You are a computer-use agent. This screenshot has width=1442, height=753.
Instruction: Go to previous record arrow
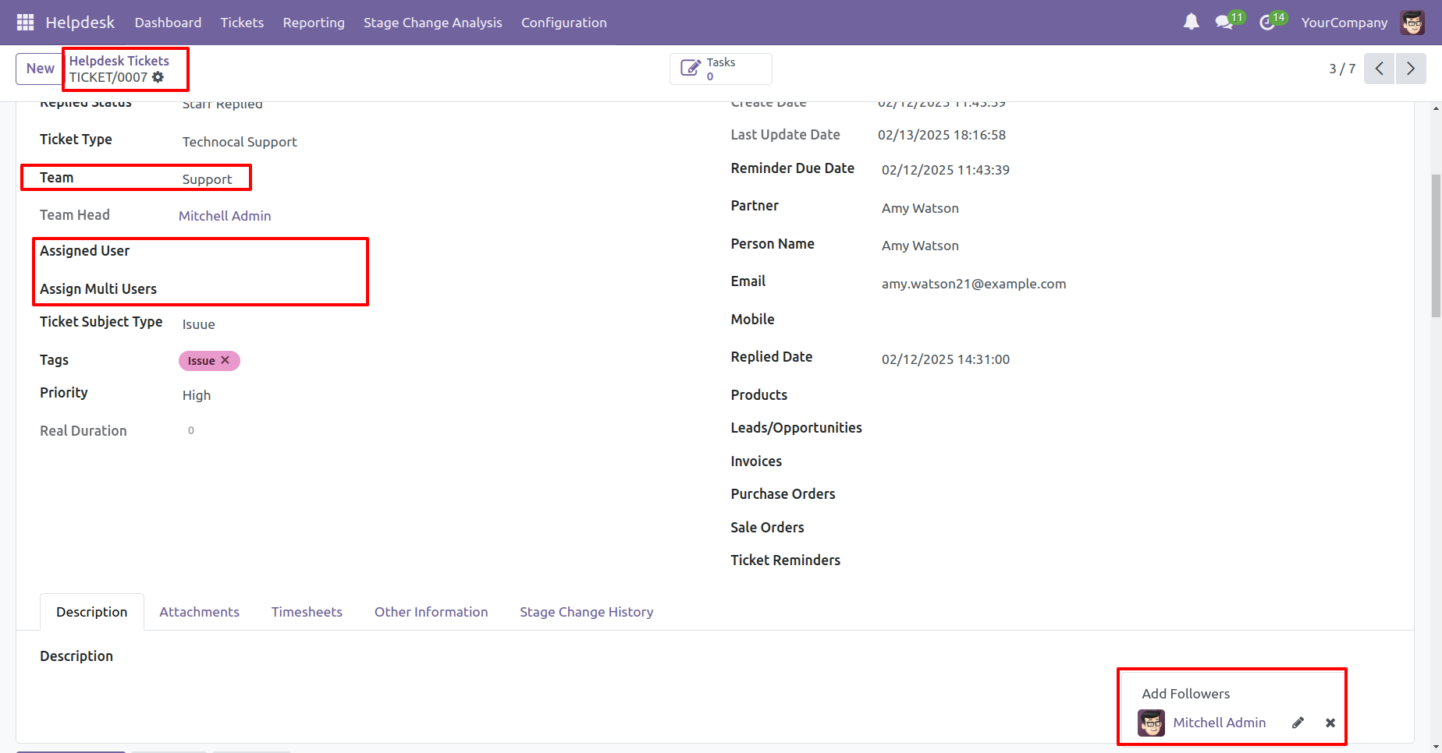tap(1379, 69)
